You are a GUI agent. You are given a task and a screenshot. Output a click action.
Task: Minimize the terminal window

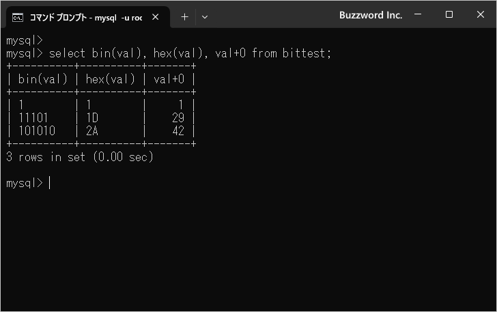pos(418,15)
